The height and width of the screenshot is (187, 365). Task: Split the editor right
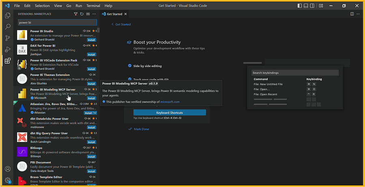point(352,14)
